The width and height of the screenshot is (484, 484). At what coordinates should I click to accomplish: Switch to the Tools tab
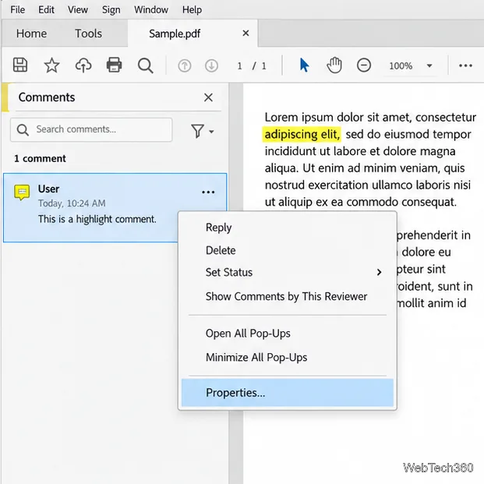pos(88,34)
